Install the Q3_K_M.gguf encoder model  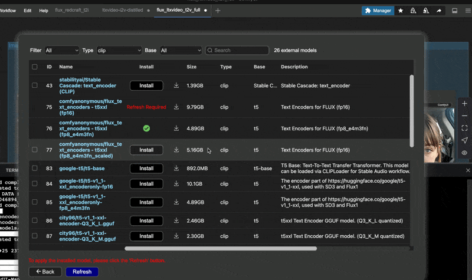(146, 236)
